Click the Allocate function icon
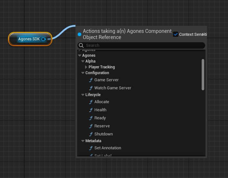This screenshot has width=228, height=178. click(x=91, y=102)
